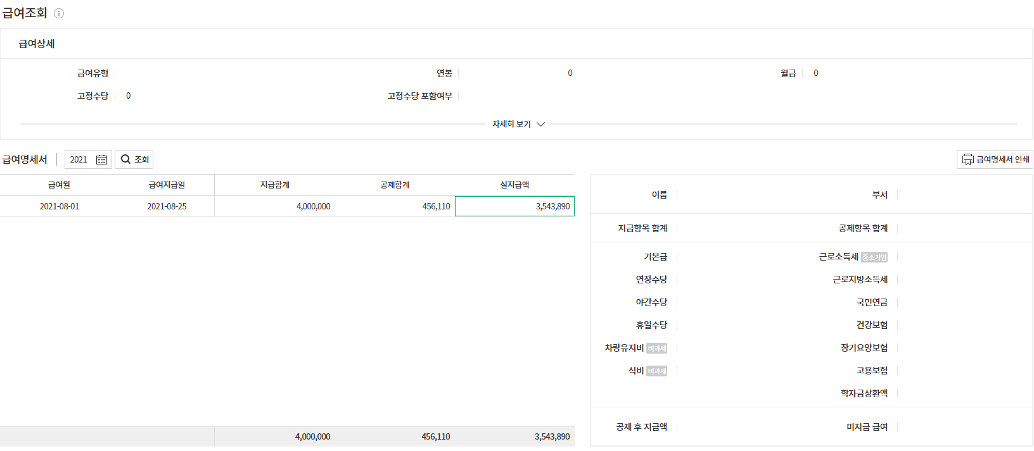Click the 2021-08-25 pay date cell
This screenshot has width=1034, height=451.
167,206
